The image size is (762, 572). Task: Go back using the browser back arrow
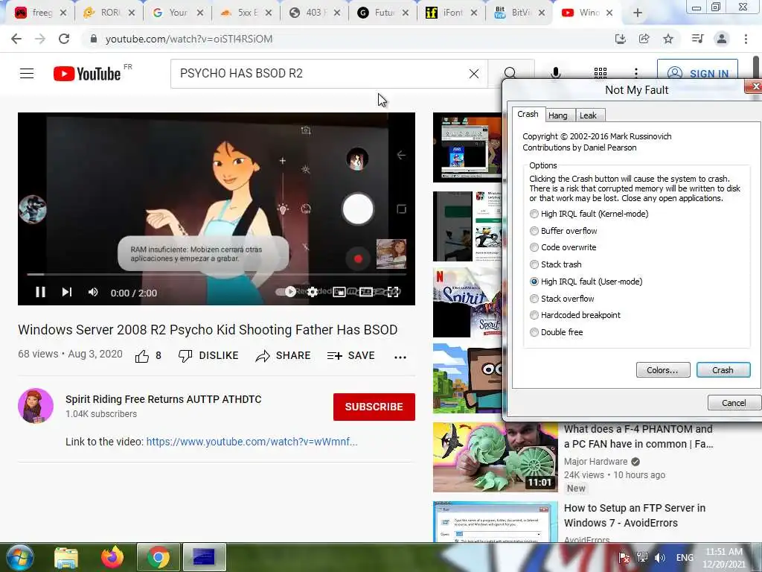click(16, 39)
